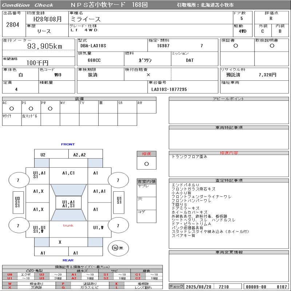
Task: Click the PS equipment circle mark
Action: pos(31,108)
